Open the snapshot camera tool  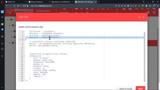tap(125, 6)
